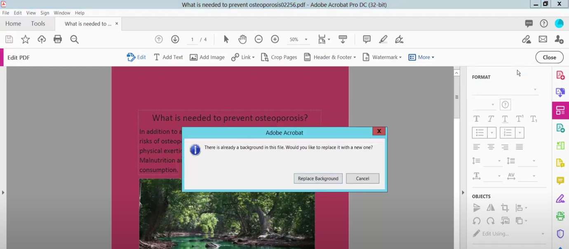Select the Hand pan tool

(242, 39)
